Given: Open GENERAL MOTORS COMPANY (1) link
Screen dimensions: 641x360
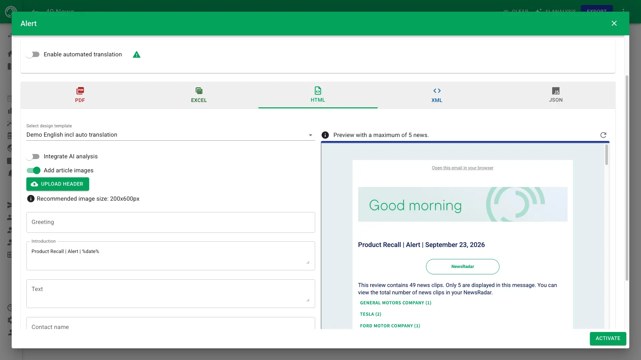Looking at the screenshot, I should pyautogui.click(x=396, y=303).
